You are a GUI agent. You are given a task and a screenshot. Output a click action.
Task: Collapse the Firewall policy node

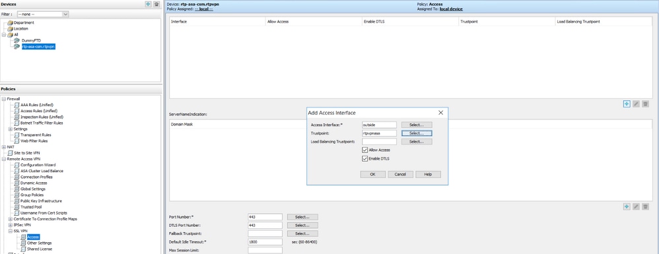(4, 99)
